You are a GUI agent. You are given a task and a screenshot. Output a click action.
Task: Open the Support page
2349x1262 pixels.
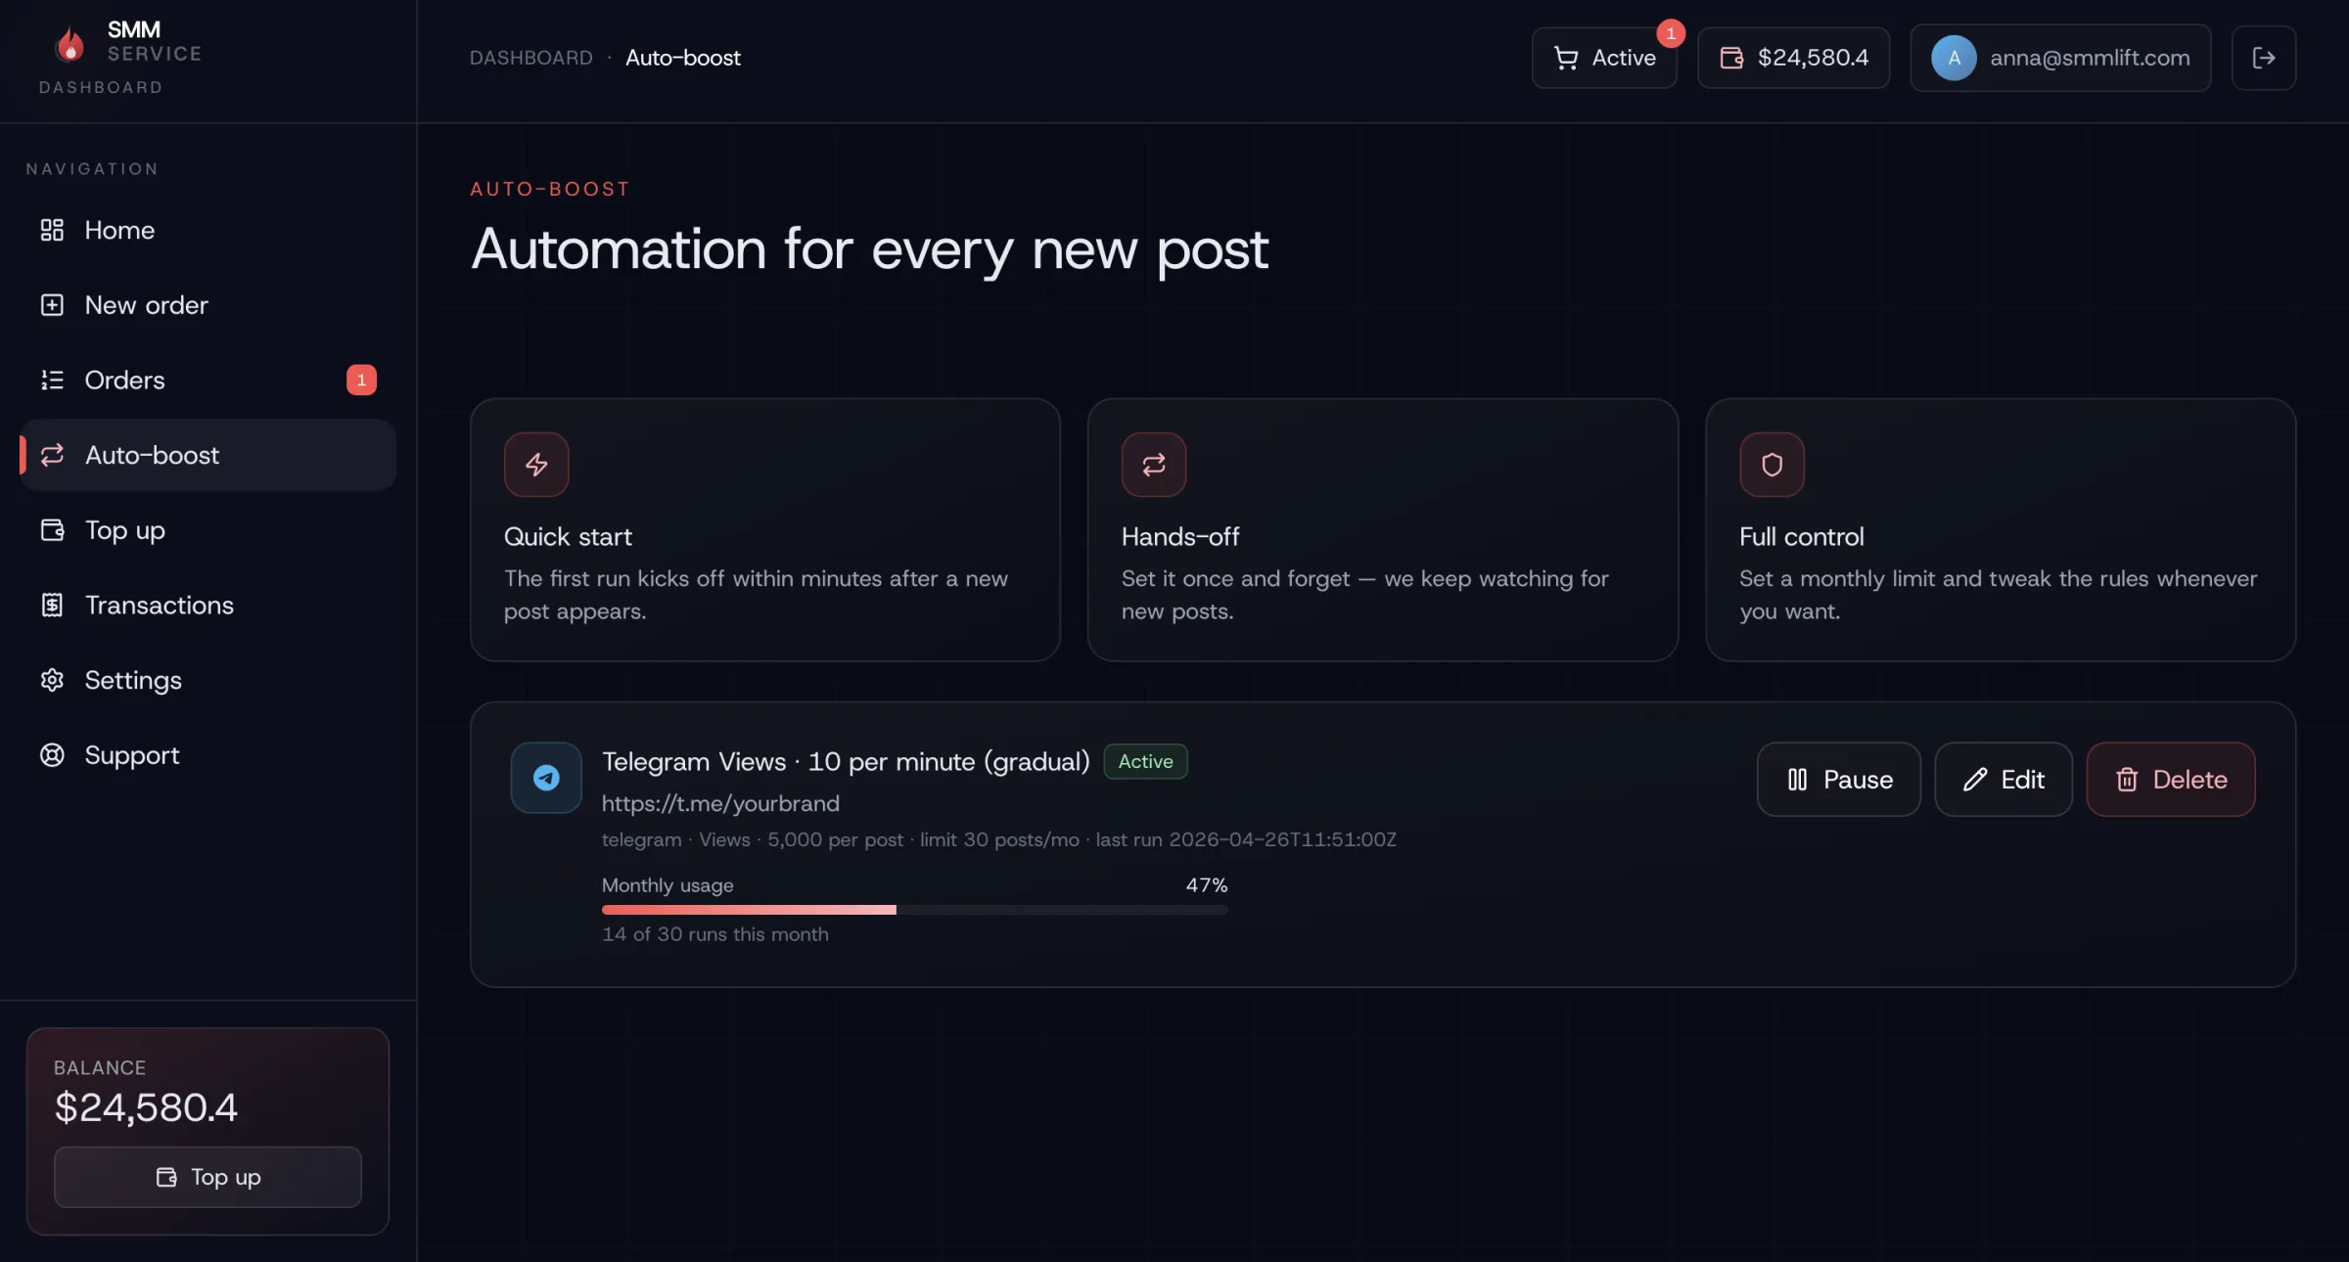coord(131,755)
